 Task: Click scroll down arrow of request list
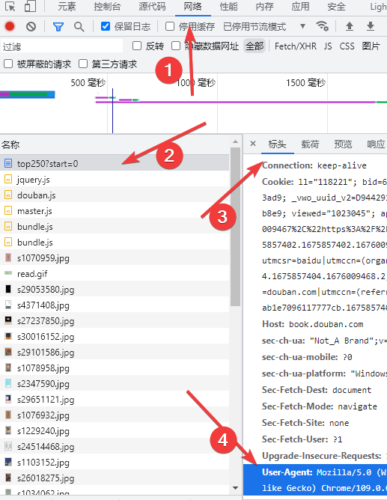pos(235,488)
